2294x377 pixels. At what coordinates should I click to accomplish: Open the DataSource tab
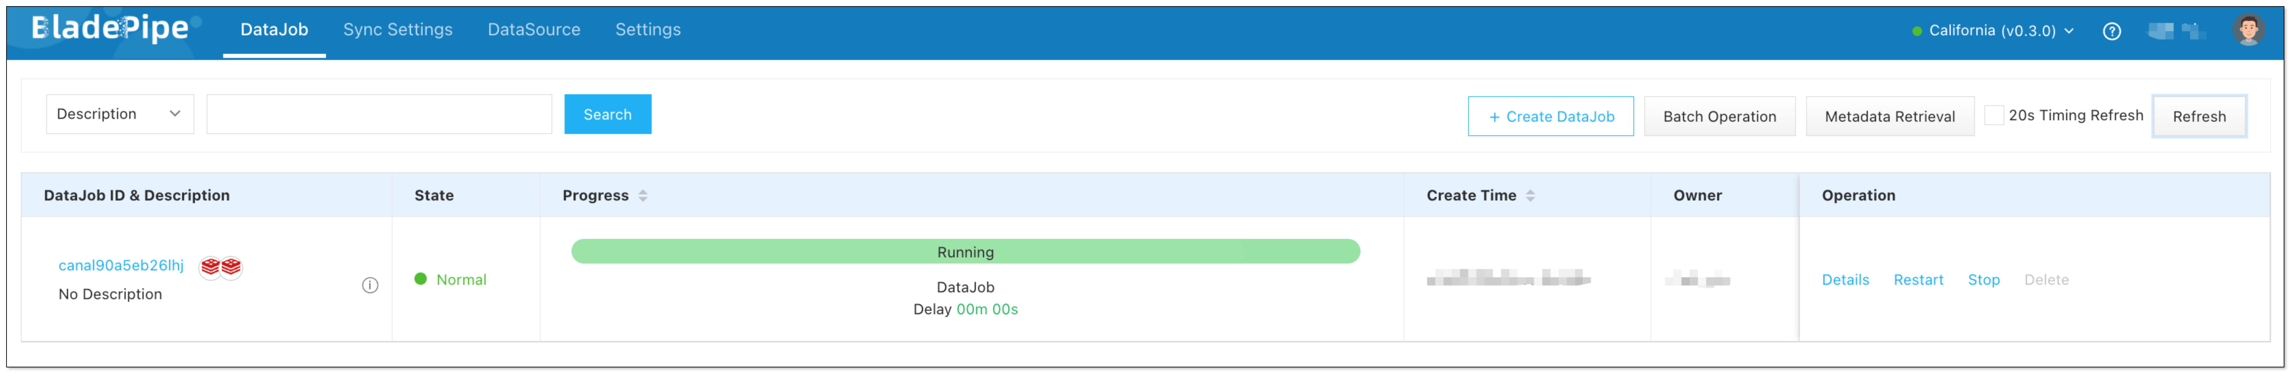tap(533, 30)
